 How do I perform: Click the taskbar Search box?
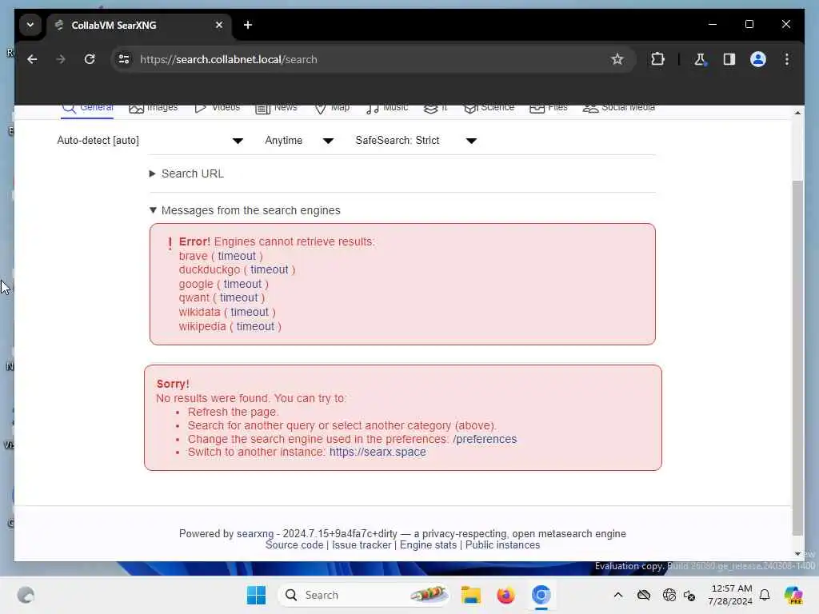[364, 595]
